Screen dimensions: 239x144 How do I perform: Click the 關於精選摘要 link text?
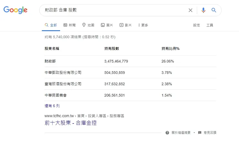pyautogui.click(x=181, y=133)
